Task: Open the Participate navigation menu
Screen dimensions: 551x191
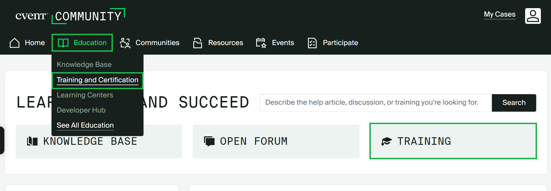Action: 333,43
